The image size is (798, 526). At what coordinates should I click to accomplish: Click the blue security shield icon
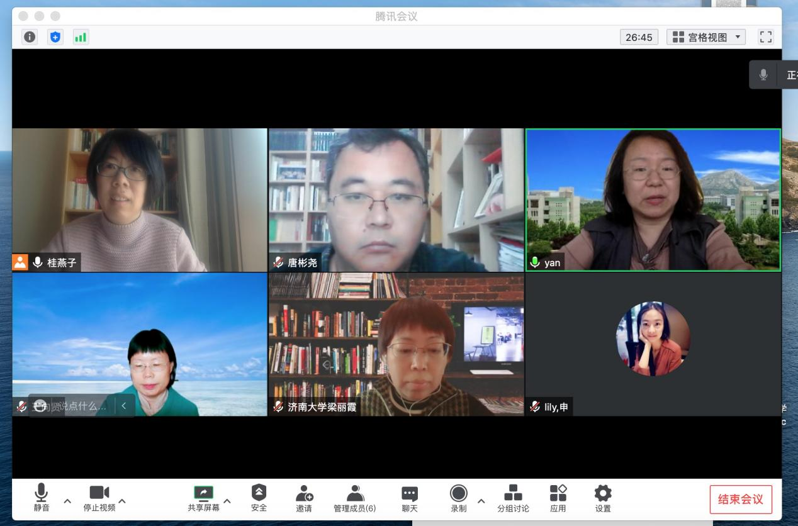(55, 37)
